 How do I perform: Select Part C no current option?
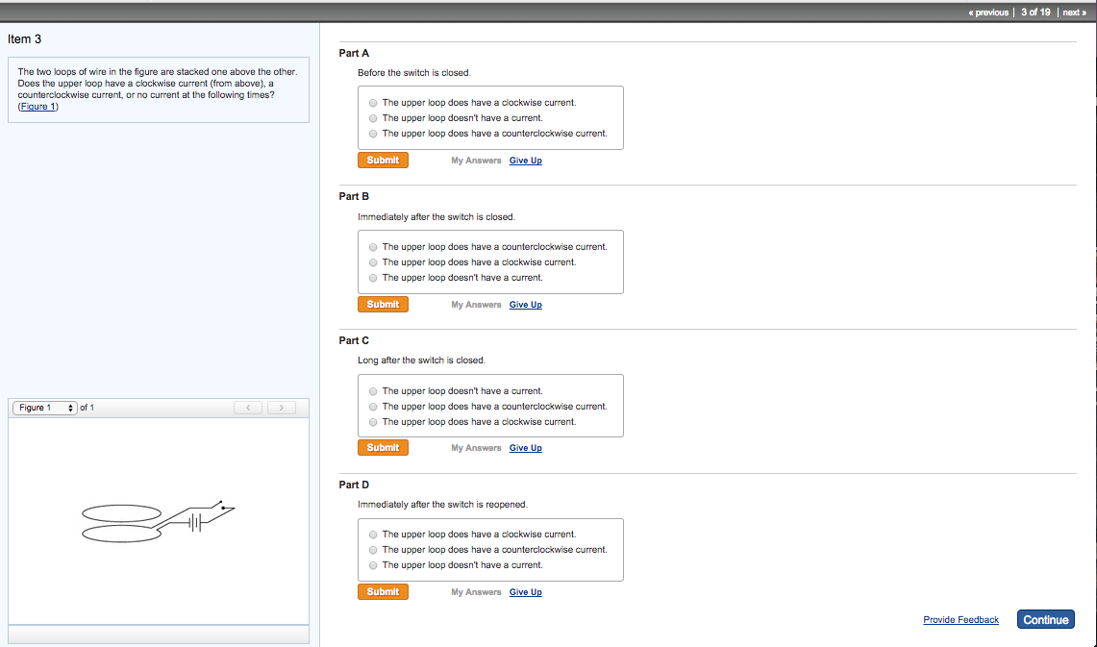pyautogui.click(x=373, y=391)
